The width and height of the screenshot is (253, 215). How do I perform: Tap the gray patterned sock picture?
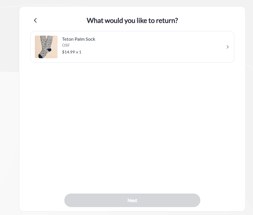46,47
